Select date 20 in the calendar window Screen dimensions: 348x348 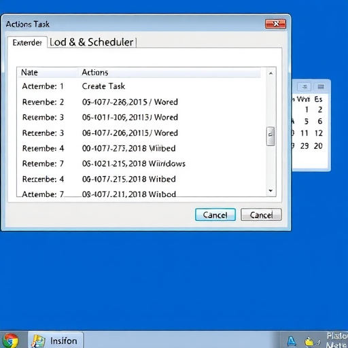(318, 146)
